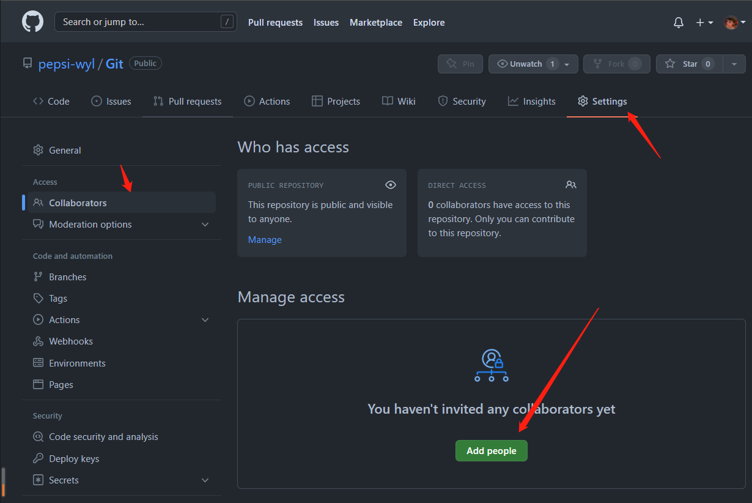Click the green Add people button

pyautogui.click(x=492, y=450)
